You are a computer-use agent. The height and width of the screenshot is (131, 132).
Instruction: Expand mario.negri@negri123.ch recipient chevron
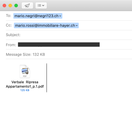pos(60,16)
